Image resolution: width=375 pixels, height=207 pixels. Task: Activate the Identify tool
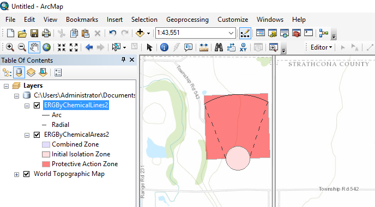click(x=164, y=47)
